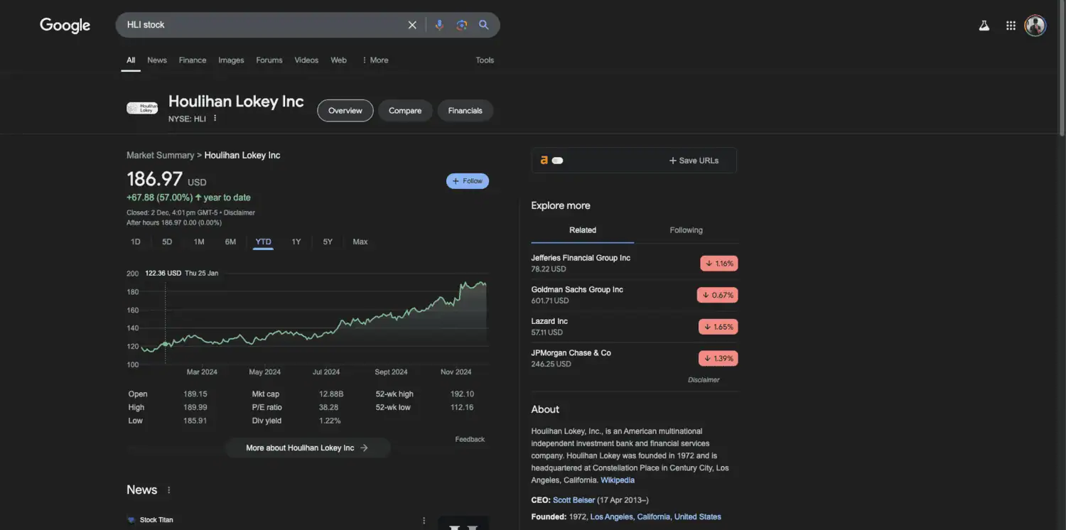
Task: Switch to the Forums search tab
Action: [269, 60]
